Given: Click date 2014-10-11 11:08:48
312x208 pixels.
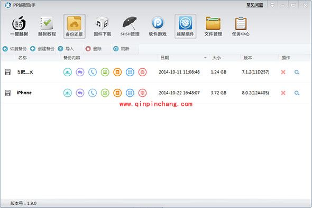Looking at the screenshot, I should click(179, 72).
